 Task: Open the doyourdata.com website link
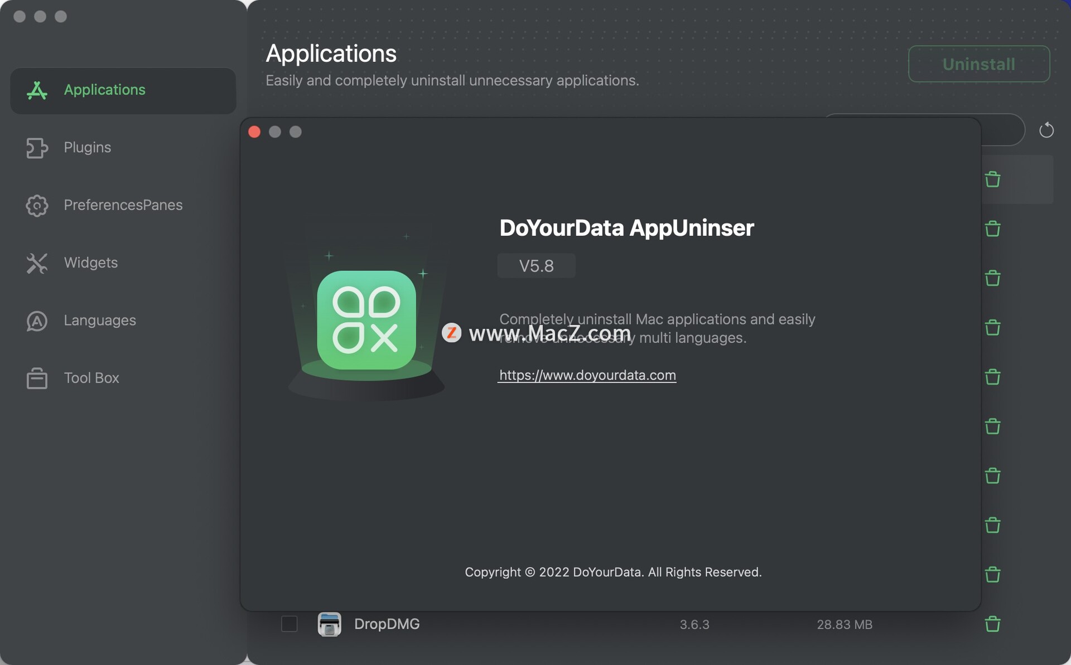[x=587, y=375]
